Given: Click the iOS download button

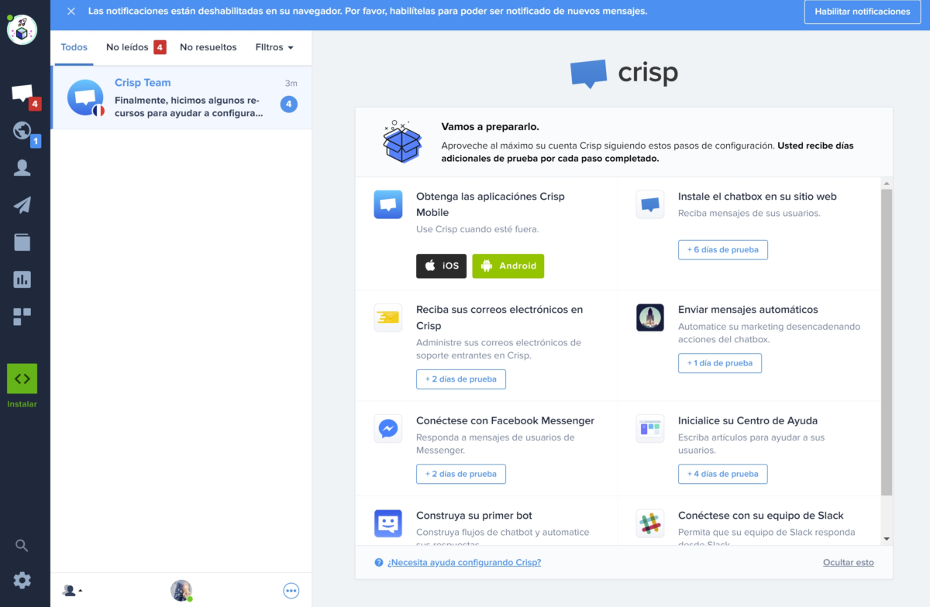Looking at the screenshot, I should 441,266.
